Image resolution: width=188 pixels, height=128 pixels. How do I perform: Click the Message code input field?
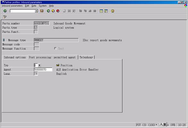[x=37, y=44]
